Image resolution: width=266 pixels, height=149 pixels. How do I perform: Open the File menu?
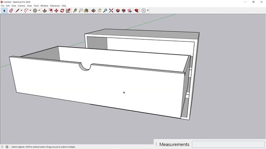pyautogui.click(x=2, y=6)
